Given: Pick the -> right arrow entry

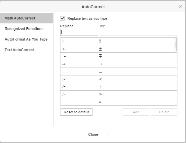Looking at the screenshot, I should click(119, 64).
